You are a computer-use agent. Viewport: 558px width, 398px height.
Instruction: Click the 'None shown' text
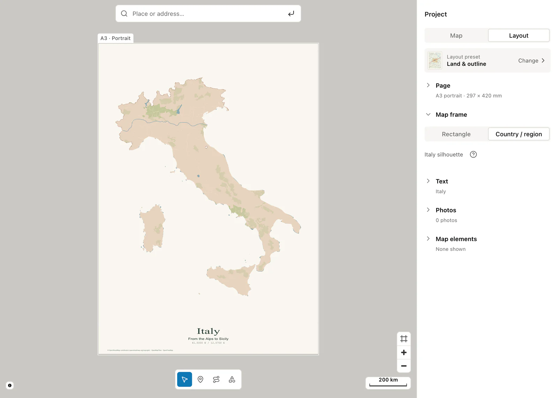click(x=451, y=249)
